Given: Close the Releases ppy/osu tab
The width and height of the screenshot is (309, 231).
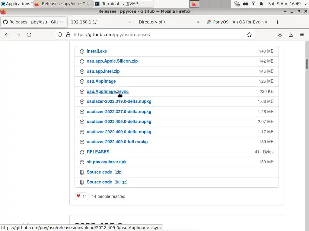Looking at the screenshot, I should 62,22.
